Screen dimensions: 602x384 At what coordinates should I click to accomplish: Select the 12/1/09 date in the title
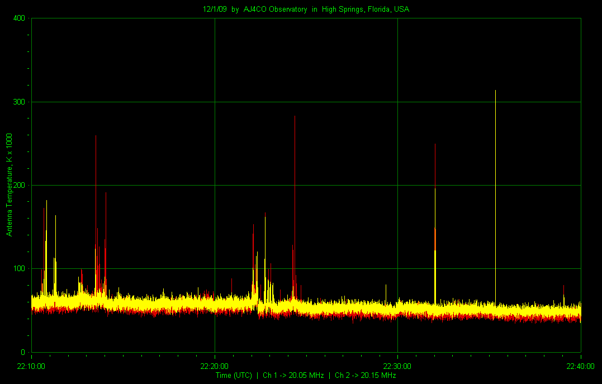click(x=215, y=10)
